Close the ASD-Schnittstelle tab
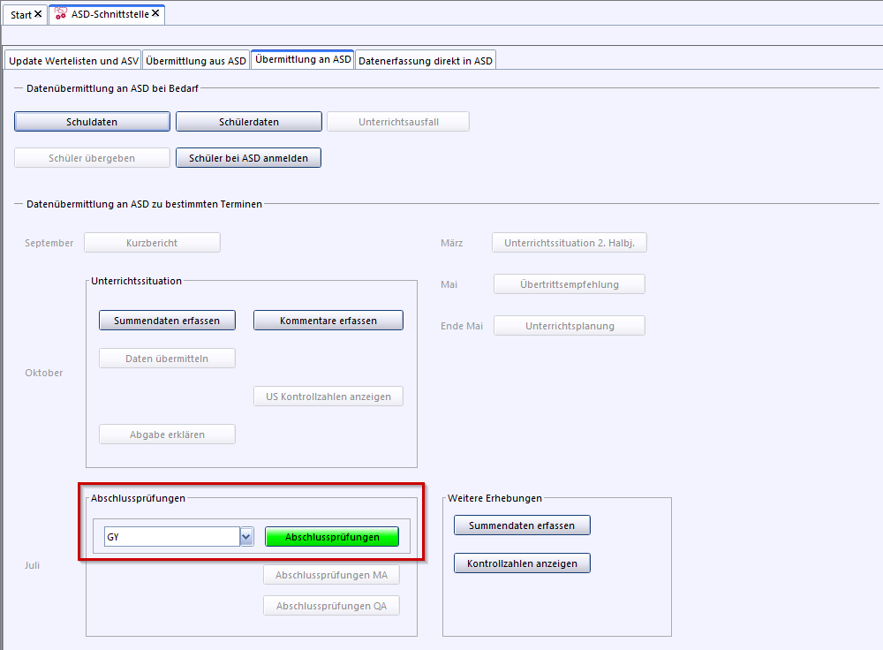 pyautogui.click(x=155, y=14)
